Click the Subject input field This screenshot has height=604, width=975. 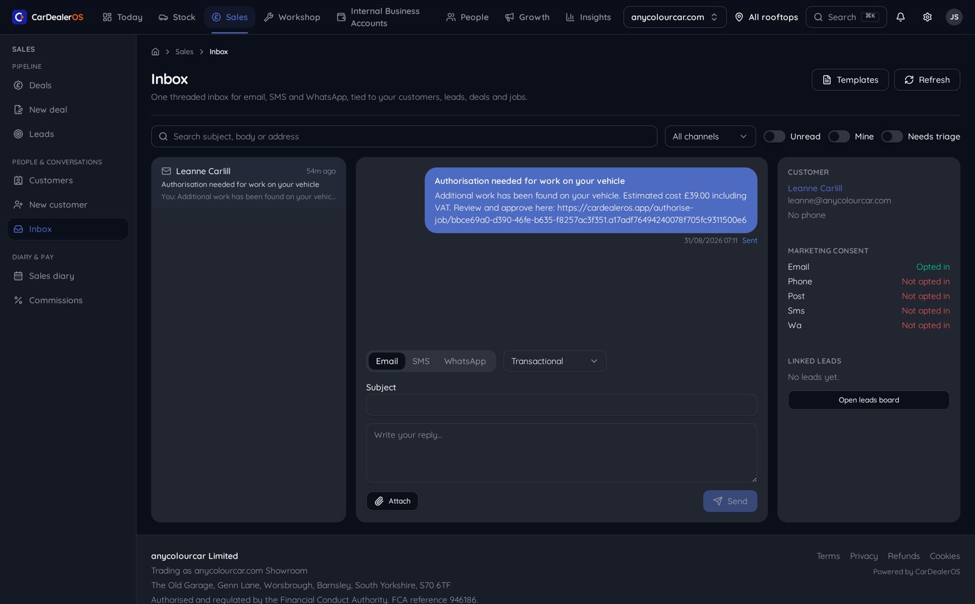point(562,405)
